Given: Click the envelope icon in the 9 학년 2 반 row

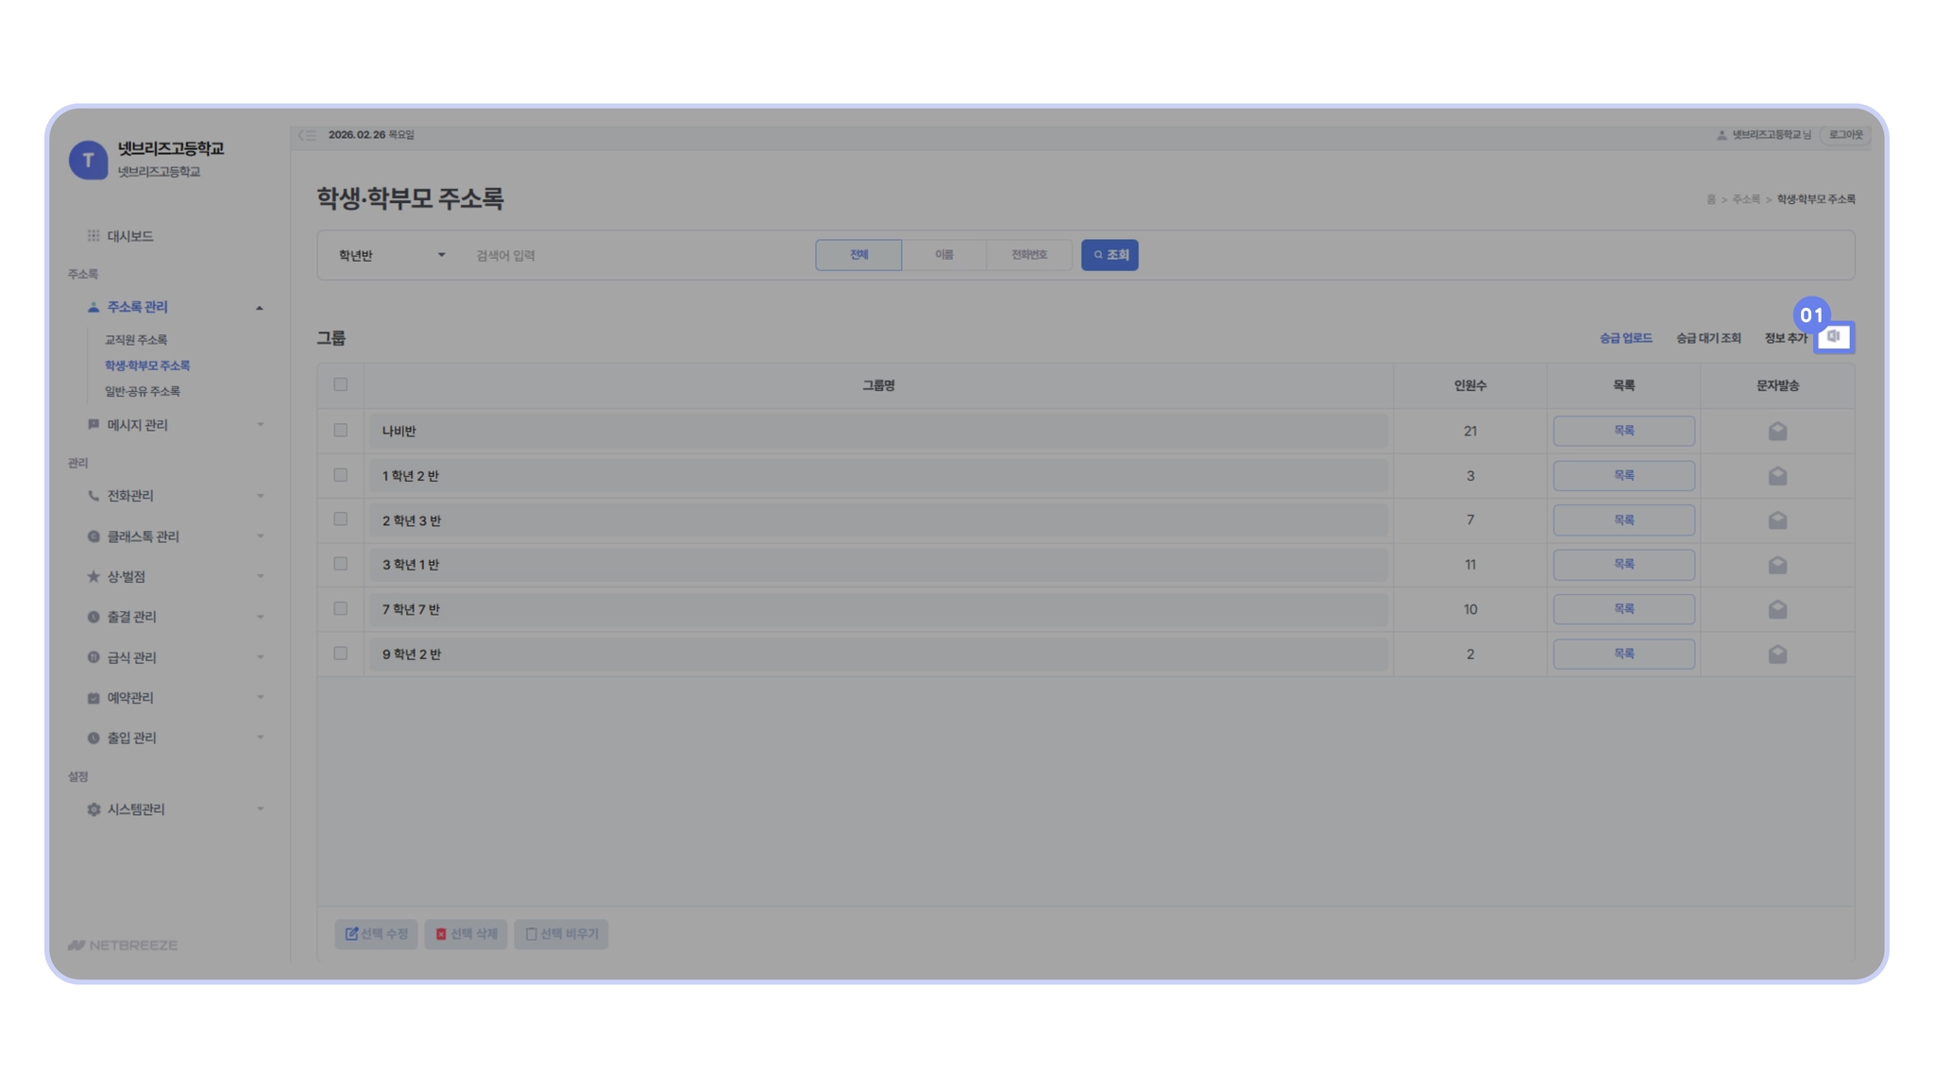Looking at the screenshot, I should coord(1777,654).
